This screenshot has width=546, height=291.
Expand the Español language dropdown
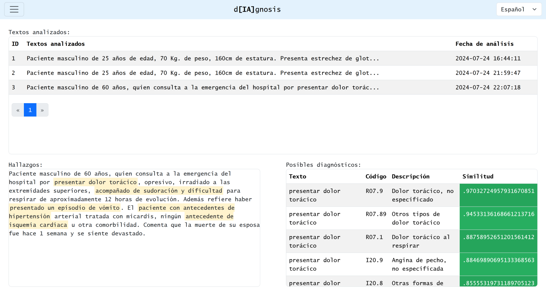pyautogui.click(x=518, y=10)
